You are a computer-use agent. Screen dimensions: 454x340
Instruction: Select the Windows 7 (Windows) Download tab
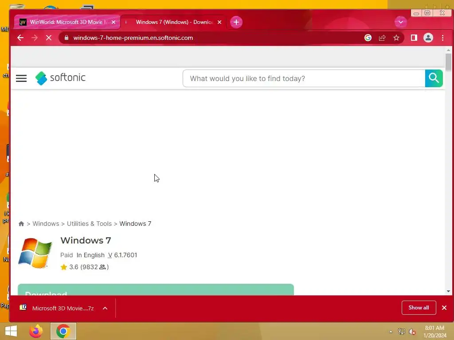(174, 22)
